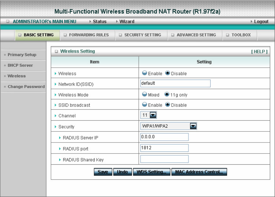The width and height of the screenshot is (275, 197).
Task: Log out of the router
Action: [261, 22]
